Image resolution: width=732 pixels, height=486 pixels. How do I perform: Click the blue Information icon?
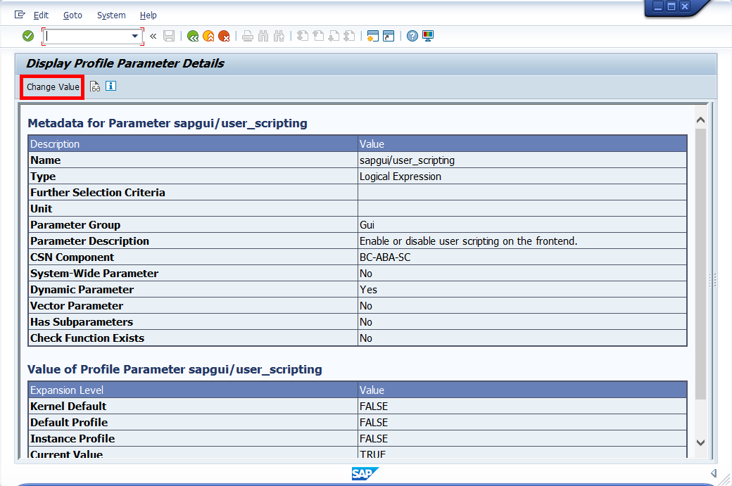click(111, 86)
